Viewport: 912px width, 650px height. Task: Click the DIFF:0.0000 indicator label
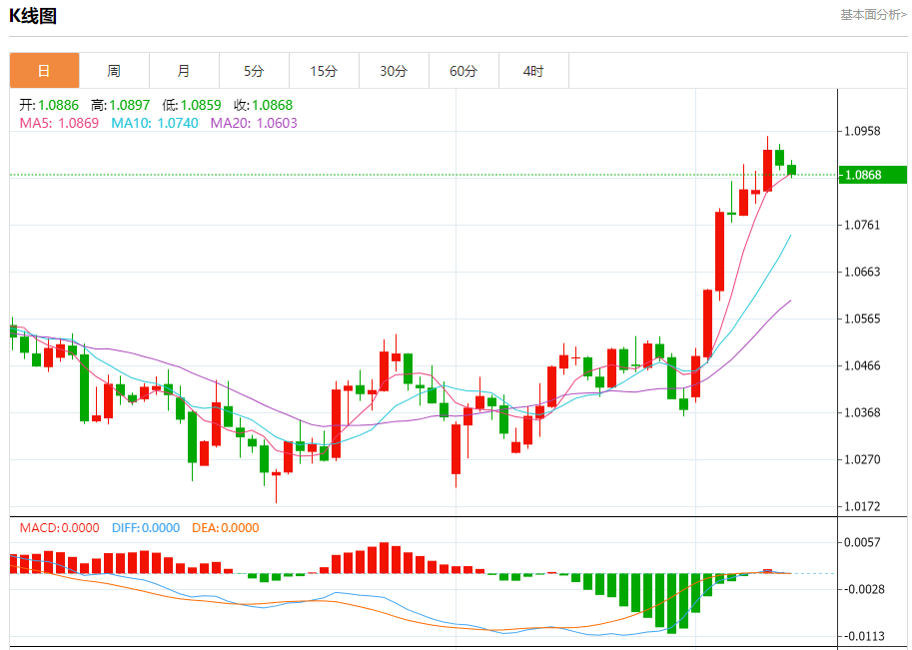point(145,528)
